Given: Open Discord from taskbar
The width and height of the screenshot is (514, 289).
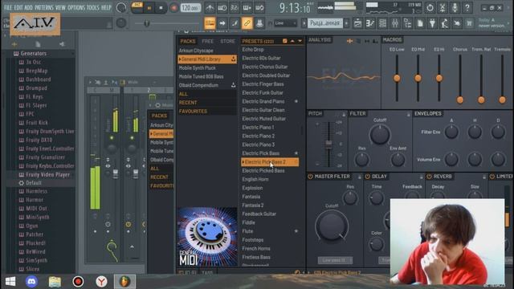Looking at the screenshot, I should click(32, 281).
